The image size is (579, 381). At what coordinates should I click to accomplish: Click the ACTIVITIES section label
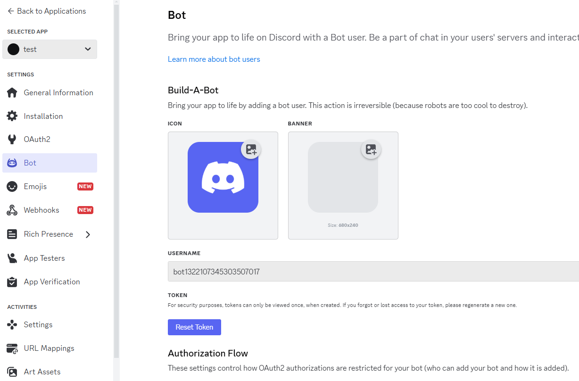pos(22,307)
